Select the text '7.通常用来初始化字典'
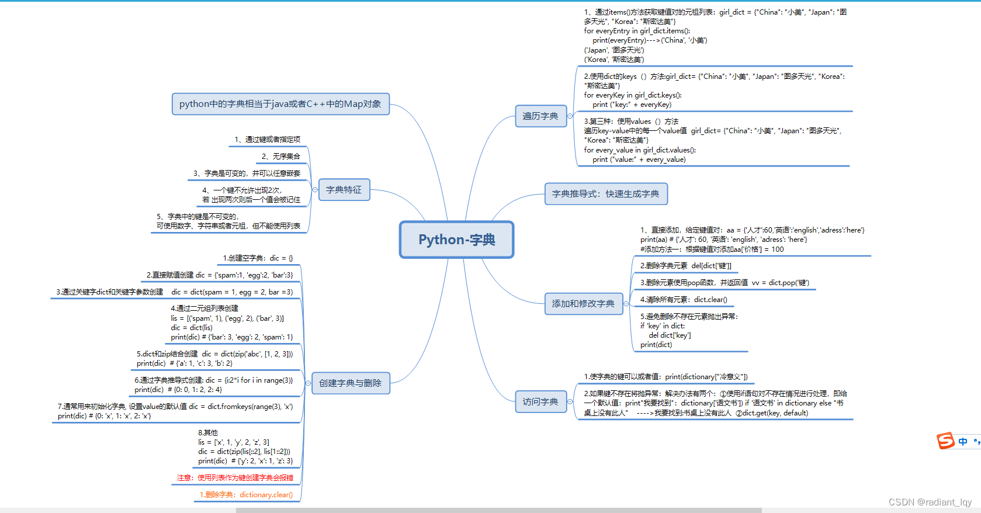Viewport: 981px width, 513px height. point(91,407)
